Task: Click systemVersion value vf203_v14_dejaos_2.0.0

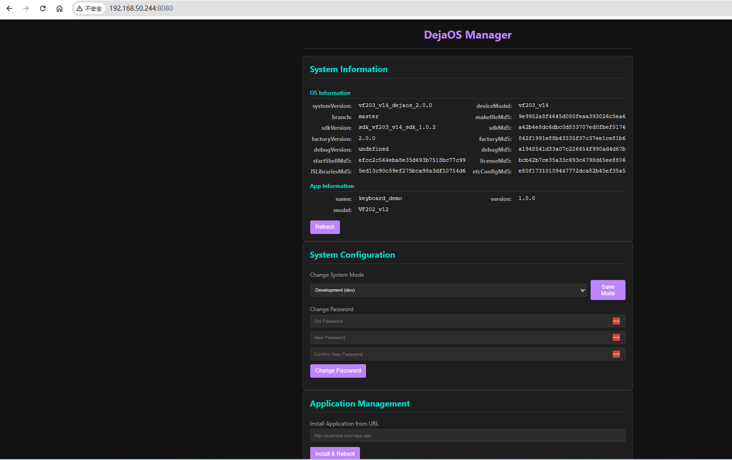Action: click(395, 106)
